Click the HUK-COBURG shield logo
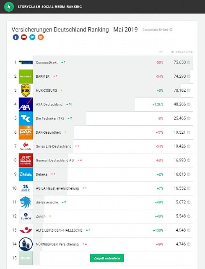This screenshot has height=269, width=205. point(26,90)
